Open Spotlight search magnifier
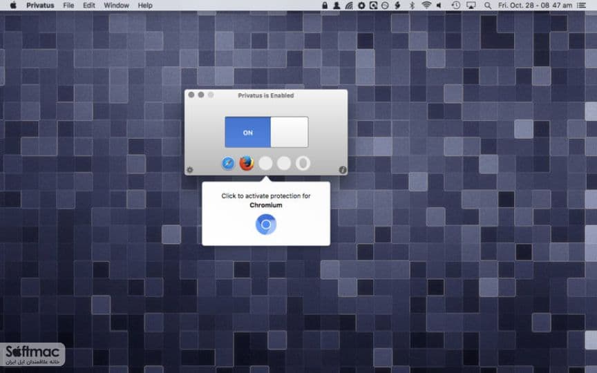This screenshot has height=373, width=597. pos(487,6)
